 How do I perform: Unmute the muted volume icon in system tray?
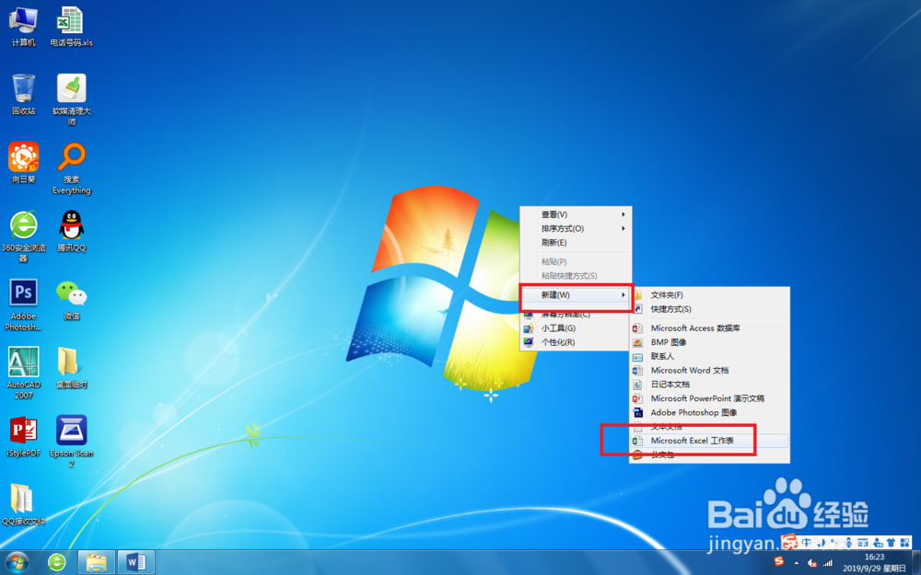811,562
